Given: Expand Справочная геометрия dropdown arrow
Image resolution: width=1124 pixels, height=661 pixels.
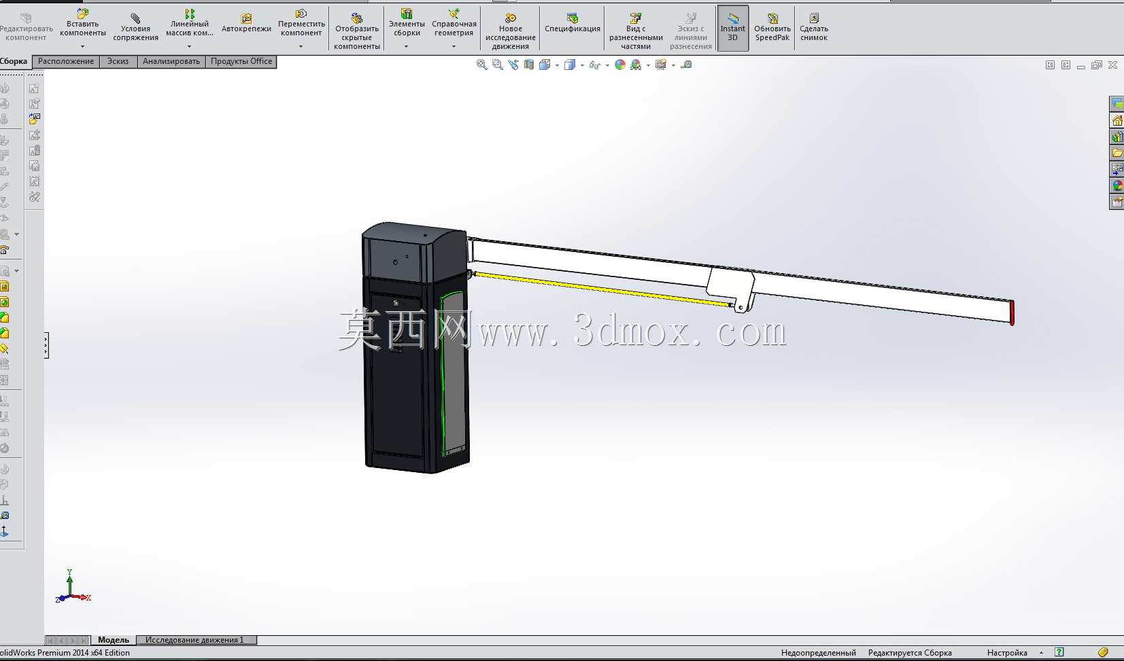Looking at the screenshot, I should pos(454,47).
